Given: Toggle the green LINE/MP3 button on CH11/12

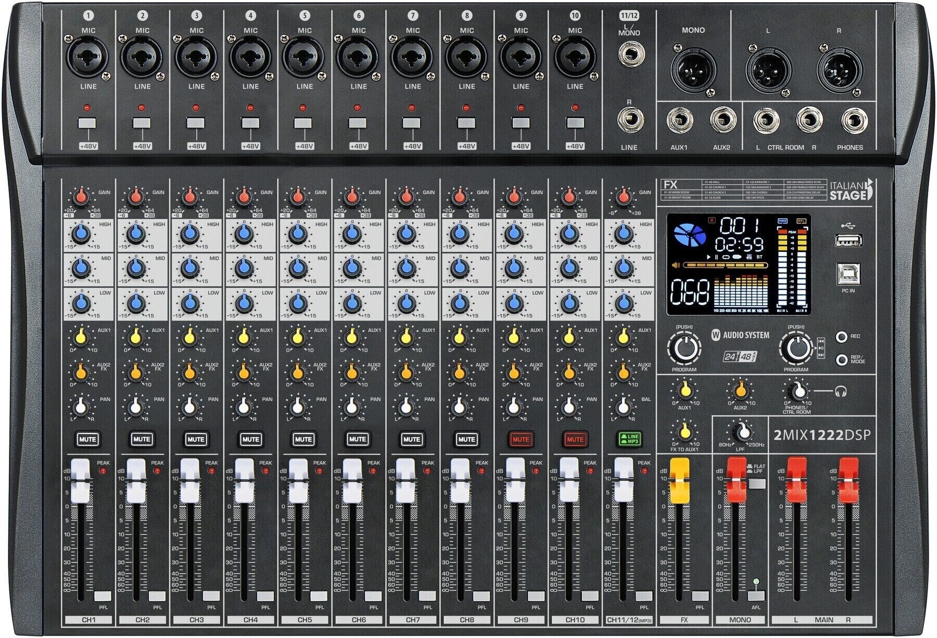Looking at the screenshot, I should 629,439.
